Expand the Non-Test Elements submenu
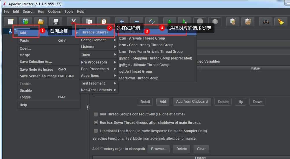 point(99,90)
